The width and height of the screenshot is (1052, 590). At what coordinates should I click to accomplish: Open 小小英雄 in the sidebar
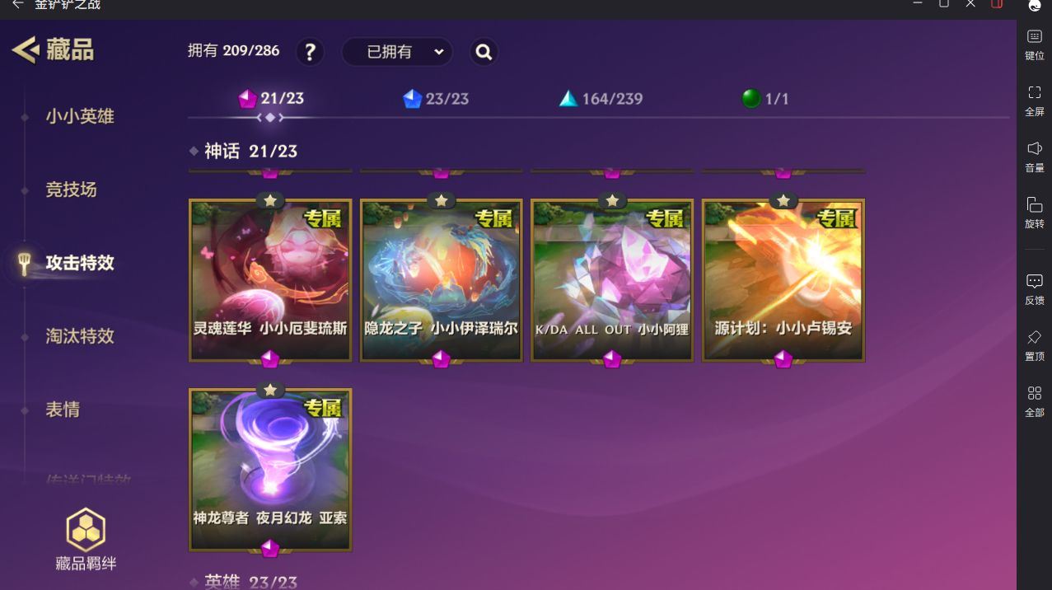pos(80,116)
